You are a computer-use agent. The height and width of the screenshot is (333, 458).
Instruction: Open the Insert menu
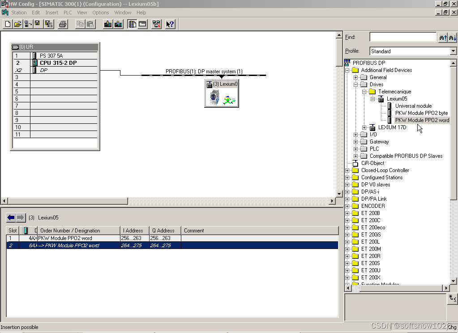[51, 13]
